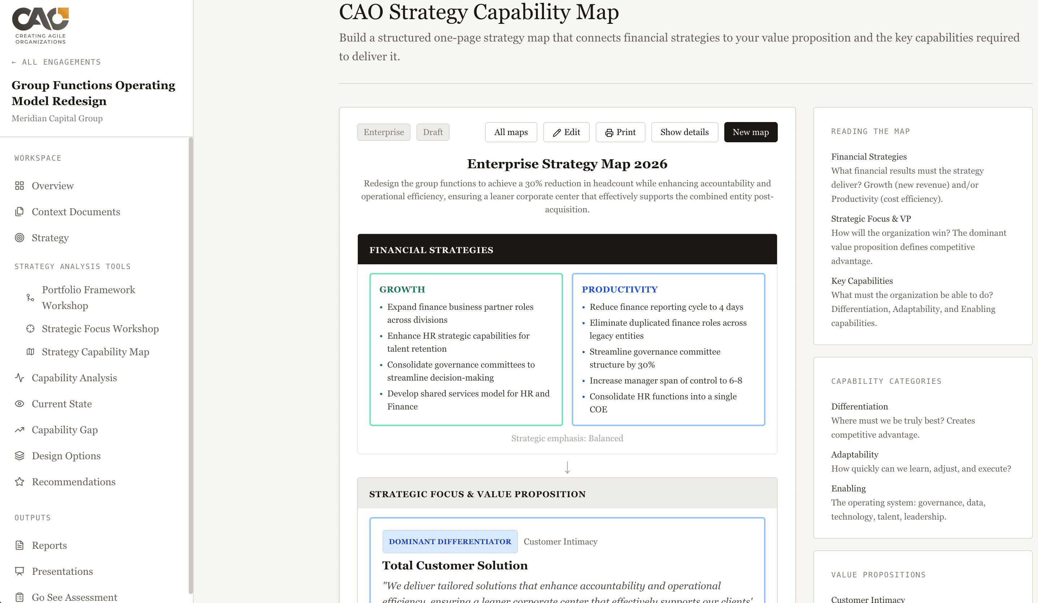The image size is (1038, 603).
Task: Select Strategy Capability Map in sidebar
Action: click(x=95, y=352)
